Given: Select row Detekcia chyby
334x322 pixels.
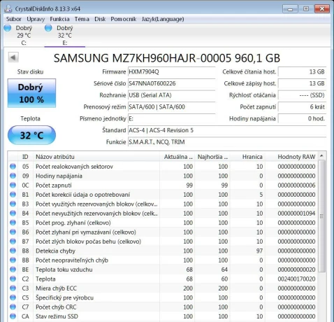Looking at the screenshot, I should [163, 251].
